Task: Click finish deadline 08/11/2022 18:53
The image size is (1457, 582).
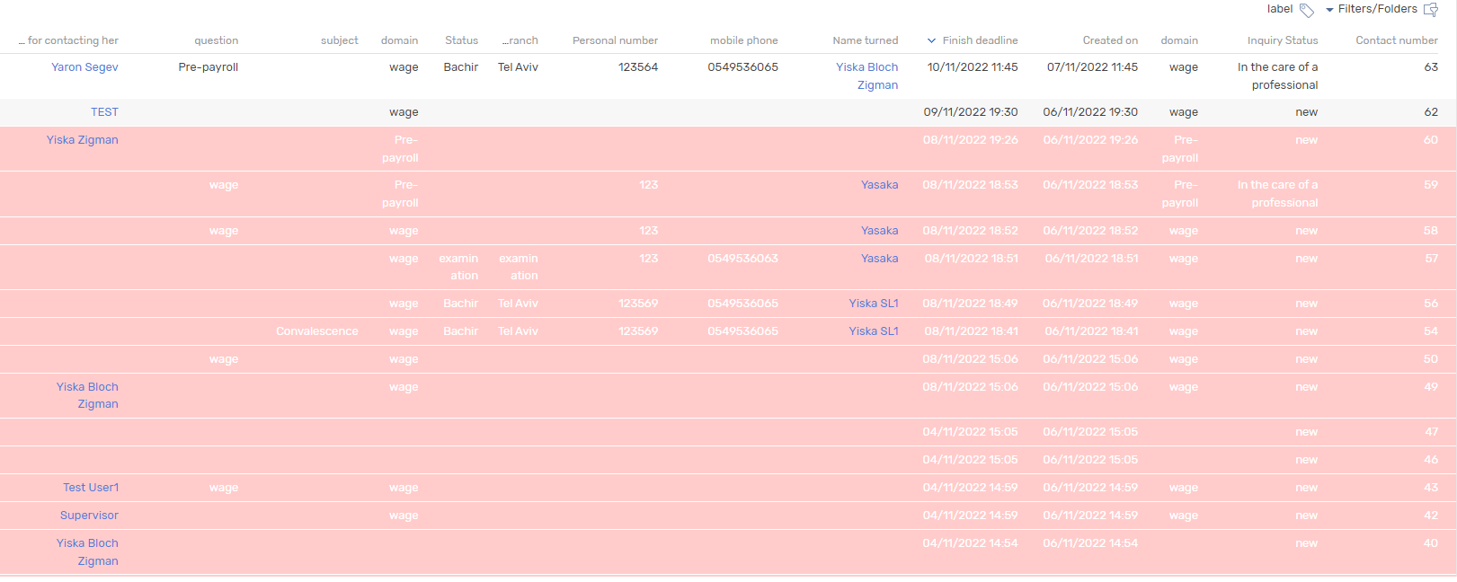Action: point(971,185)
